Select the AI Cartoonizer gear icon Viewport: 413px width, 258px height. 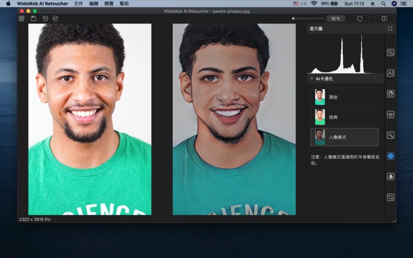point(390,156)
